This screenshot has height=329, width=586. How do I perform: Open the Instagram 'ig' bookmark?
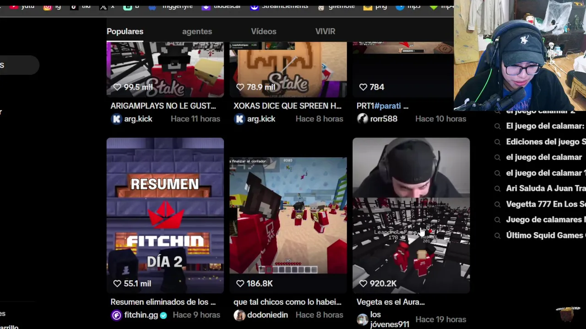[52, 6]
